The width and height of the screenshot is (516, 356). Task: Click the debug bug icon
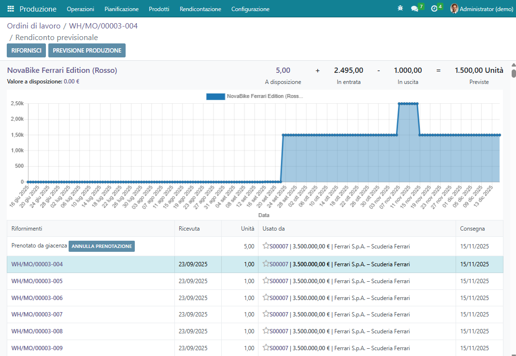(x=400, y=9)
